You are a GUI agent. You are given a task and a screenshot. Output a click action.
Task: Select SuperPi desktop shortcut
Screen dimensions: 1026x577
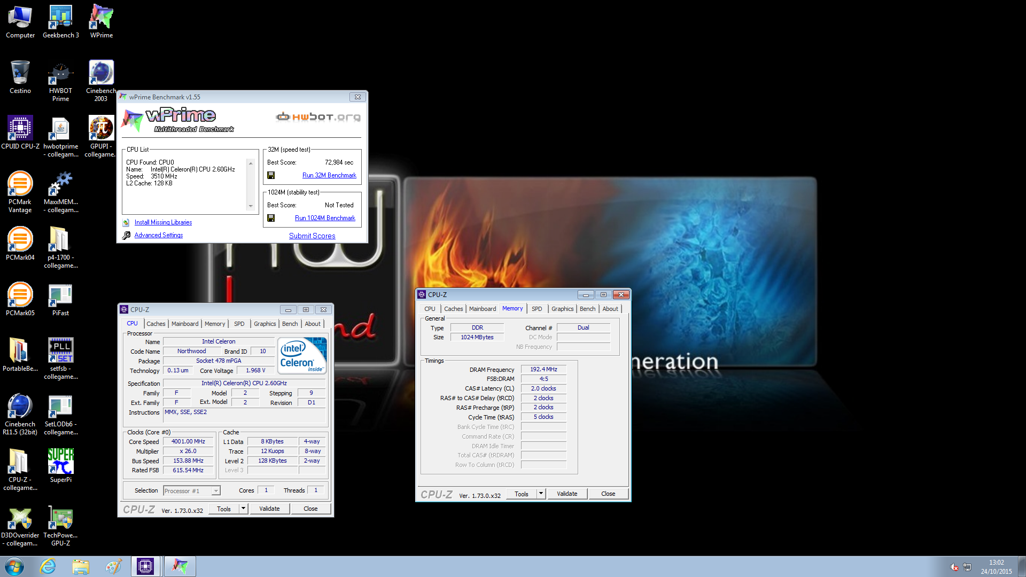[60, 466]
